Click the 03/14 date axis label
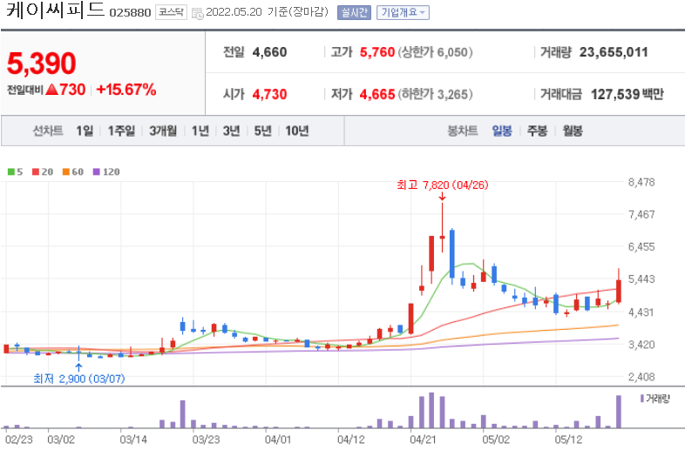This screenshot has height=450, width=685. click(x=133, y=439)
